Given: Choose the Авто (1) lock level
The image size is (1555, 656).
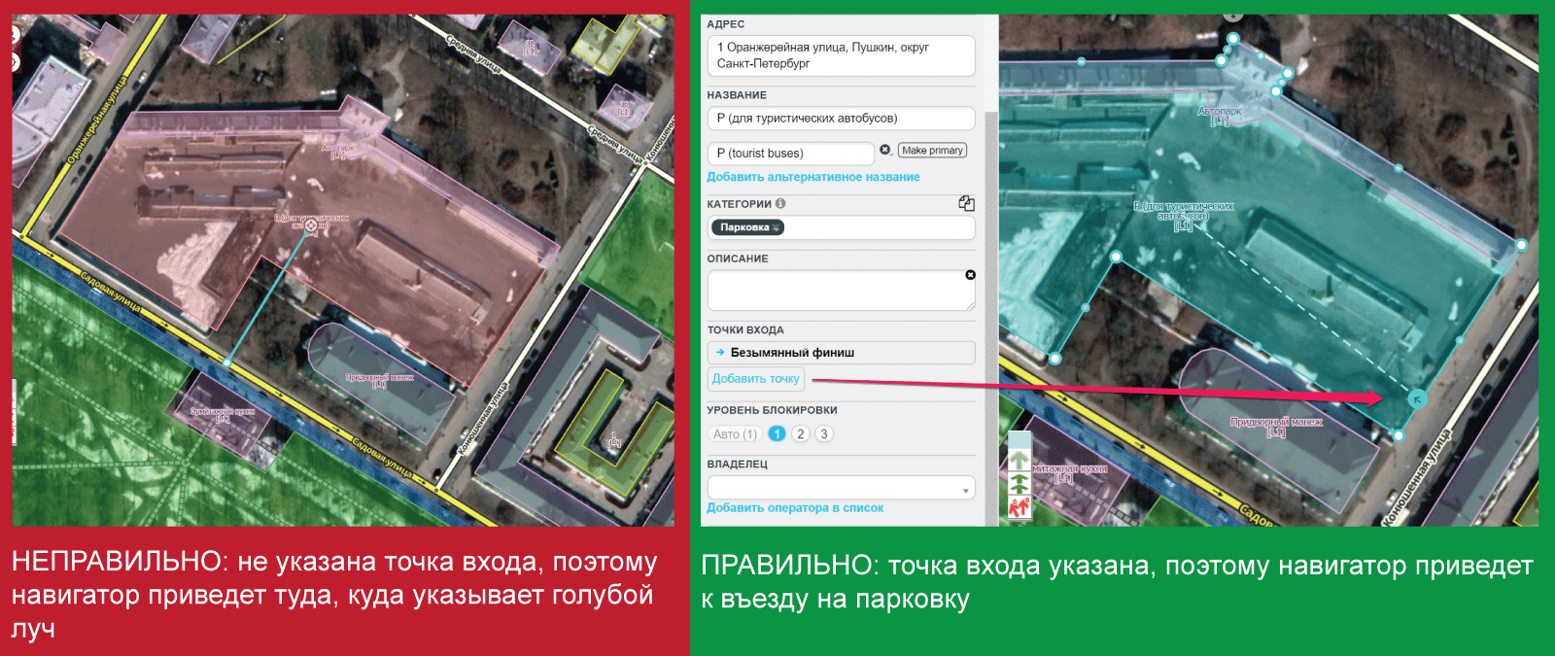Looking at the screenshot, I should click(x=734, y=434).
